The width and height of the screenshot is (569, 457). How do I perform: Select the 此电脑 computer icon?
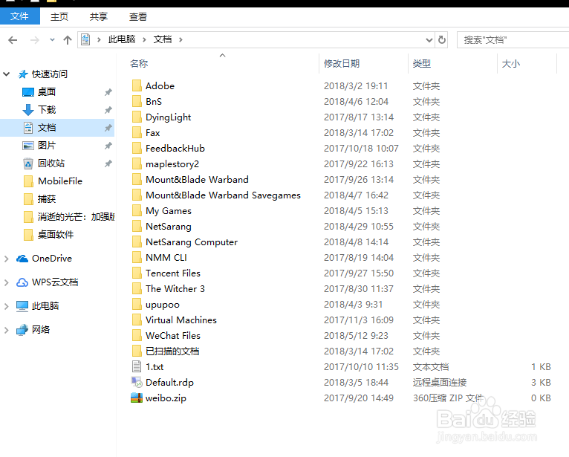22,306
